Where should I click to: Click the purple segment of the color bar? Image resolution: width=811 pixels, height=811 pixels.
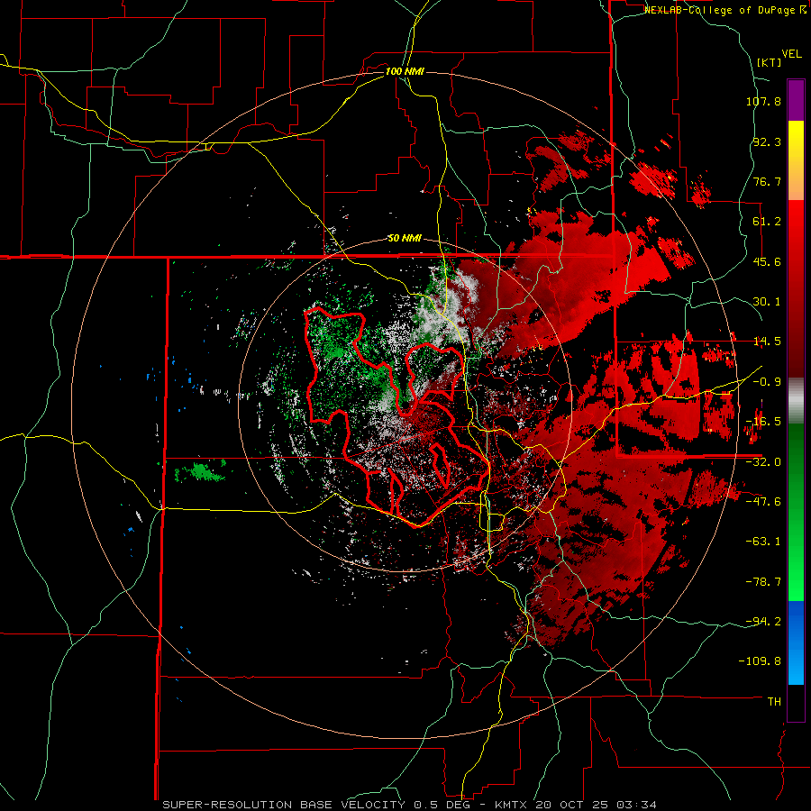click(796, 100)
